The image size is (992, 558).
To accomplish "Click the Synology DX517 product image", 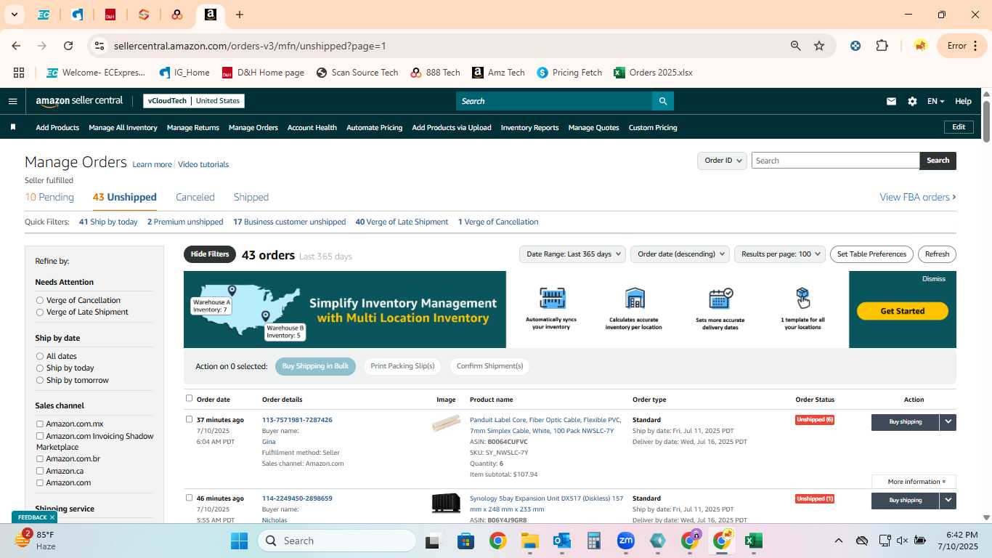I will (446, 503).
